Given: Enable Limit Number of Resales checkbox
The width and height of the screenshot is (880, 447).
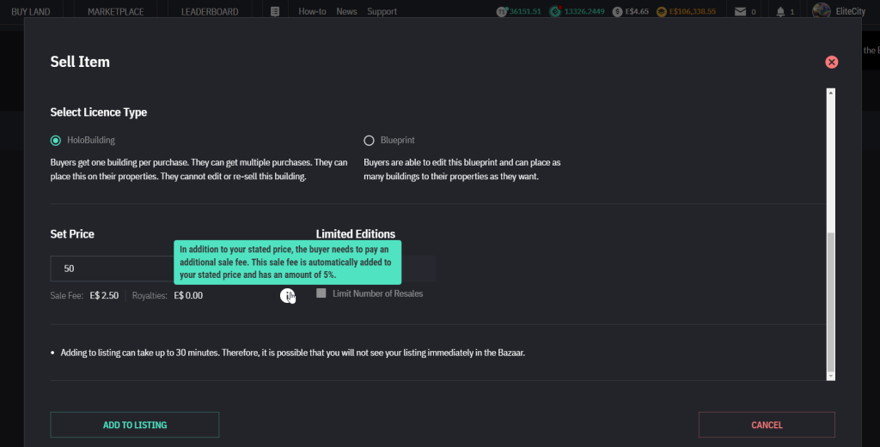Looking at the screenshot, I should (321, 293).
